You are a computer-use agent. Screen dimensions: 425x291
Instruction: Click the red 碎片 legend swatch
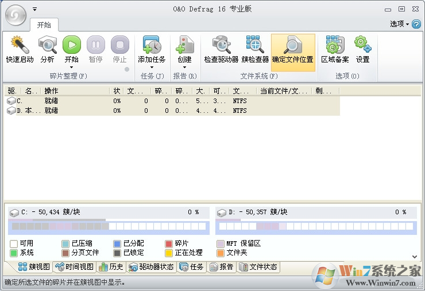tap(169, 243)
